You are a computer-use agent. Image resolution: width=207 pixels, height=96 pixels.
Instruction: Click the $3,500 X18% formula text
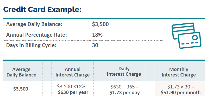73,87
